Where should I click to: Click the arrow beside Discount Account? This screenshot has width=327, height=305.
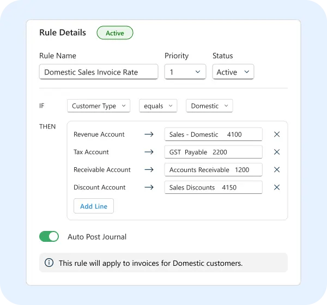pyautogui.click(x=149, y=187)
